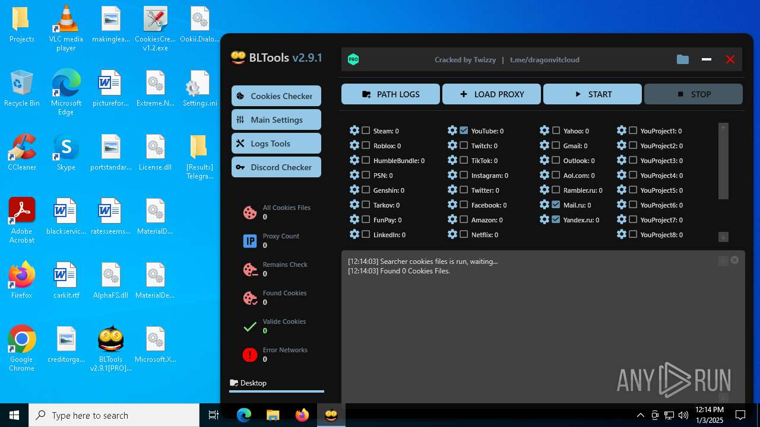Click the Error Networks red icon
This screenshot has width=760, height=427.
tap(250, 355)
